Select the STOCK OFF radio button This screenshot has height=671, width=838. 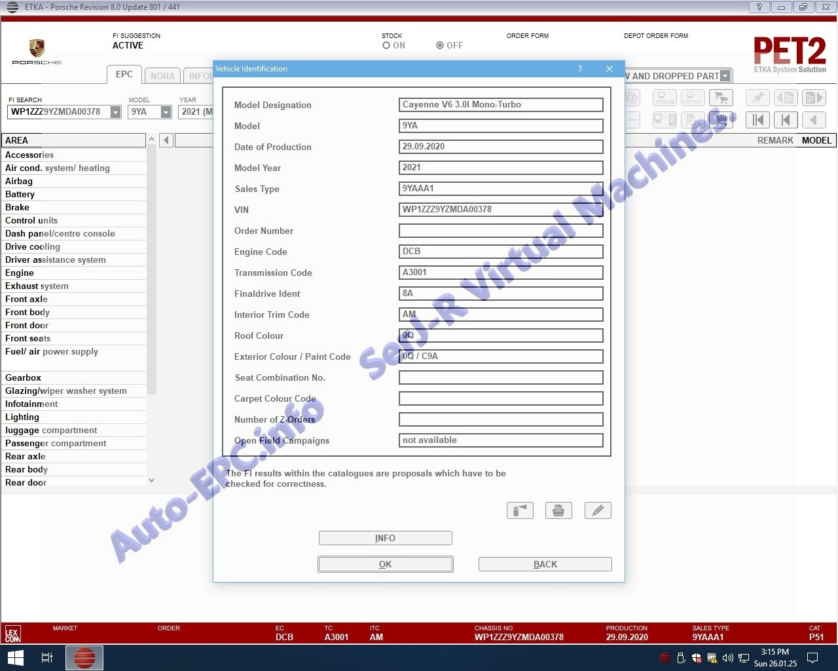(440, 46)
